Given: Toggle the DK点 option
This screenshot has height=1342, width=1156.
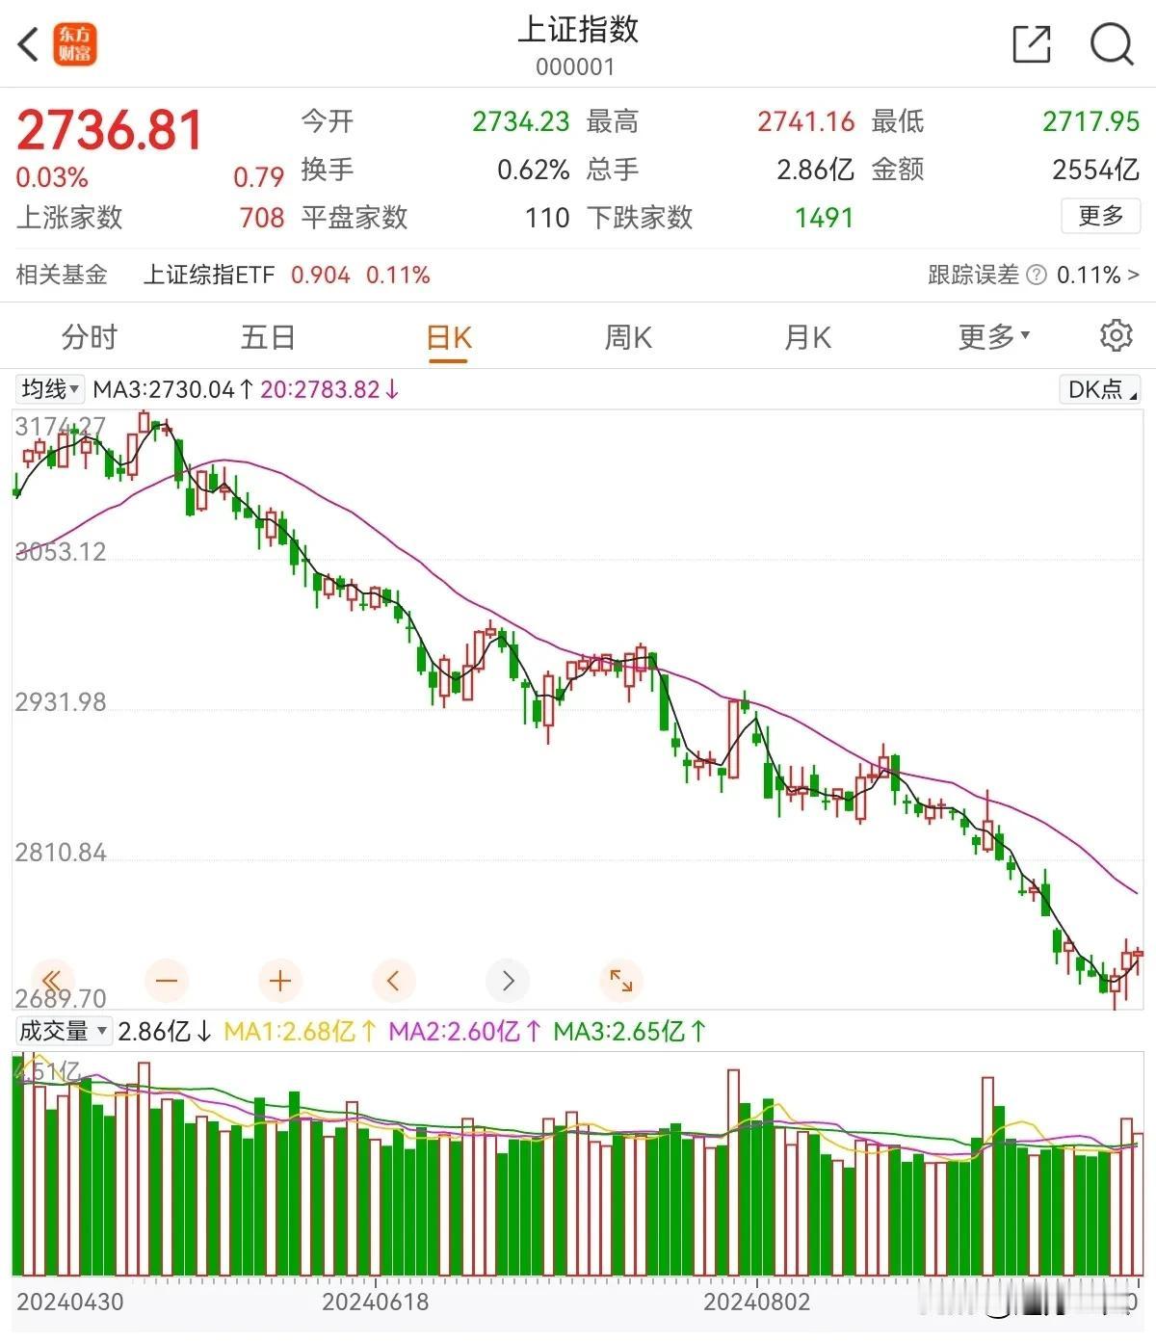Looking at the screenshot, I should coord(1099,389).
